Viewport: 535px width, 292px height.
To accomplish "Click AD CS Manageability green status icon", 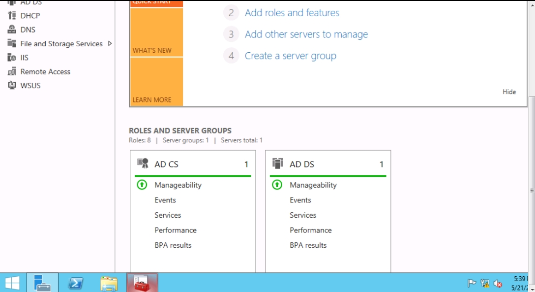I will point(142,185).
